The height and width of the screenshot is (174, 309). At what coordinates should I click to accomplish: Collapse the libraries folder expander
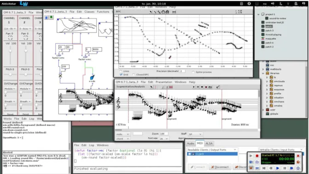click(x=263, y=73)
